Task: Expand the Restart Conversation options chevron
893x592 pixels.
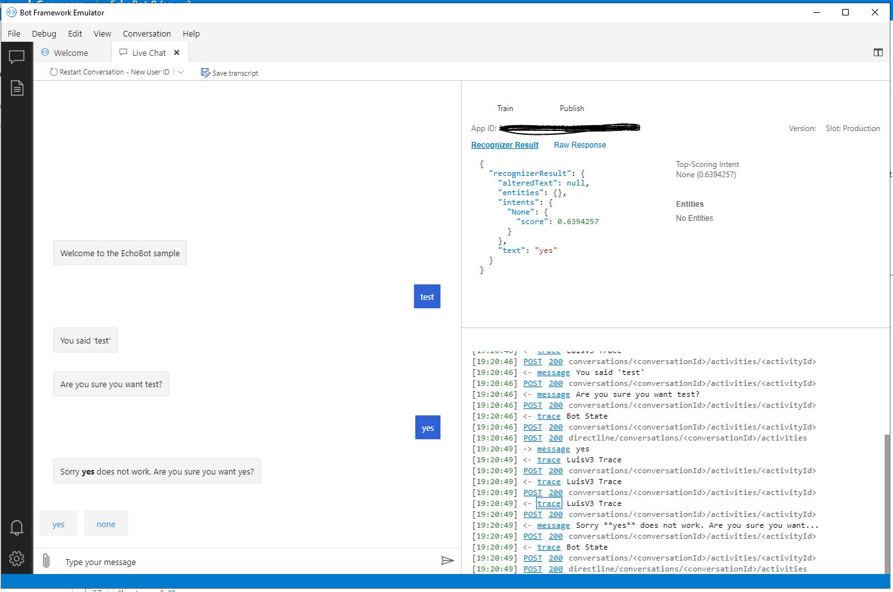Action: tap(180, 71)
